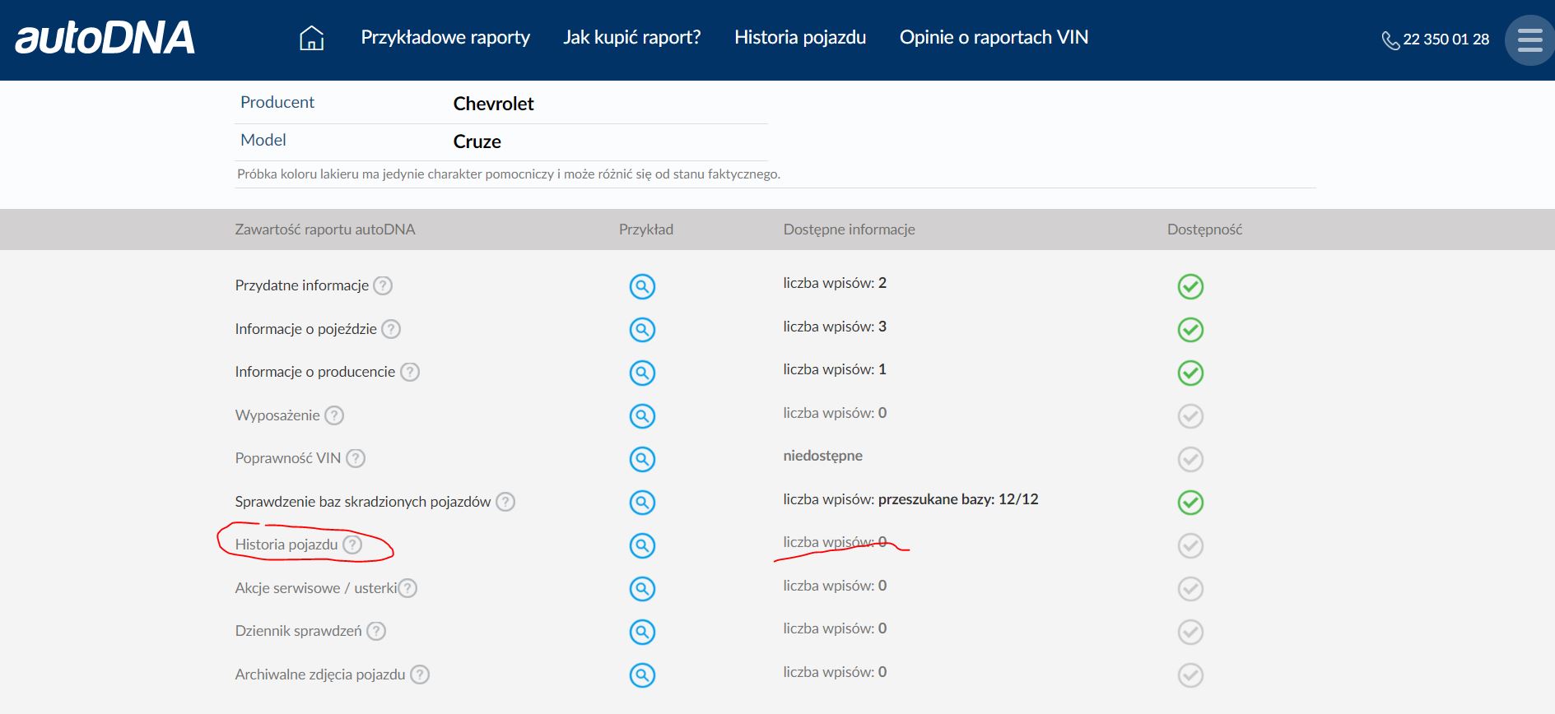Open help icon next to Historia pojazdu row
Image resolution: width=1555 pixels, height=714 pixels.
tap(352, 545)
